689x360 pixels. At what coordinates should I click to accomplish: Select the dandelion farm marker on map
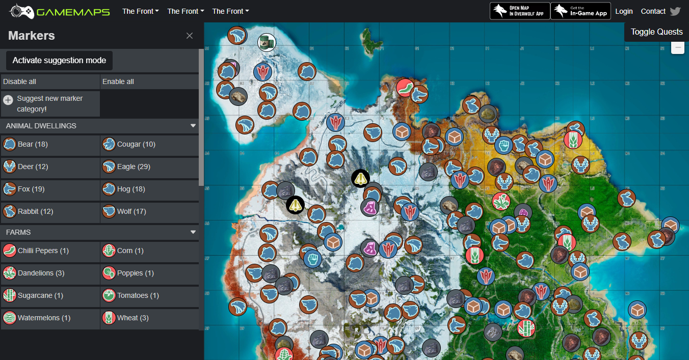(501, 202)
